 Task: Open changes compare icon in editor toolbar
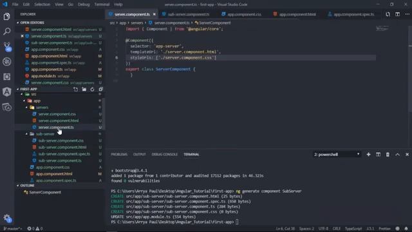tap(388, 14)
